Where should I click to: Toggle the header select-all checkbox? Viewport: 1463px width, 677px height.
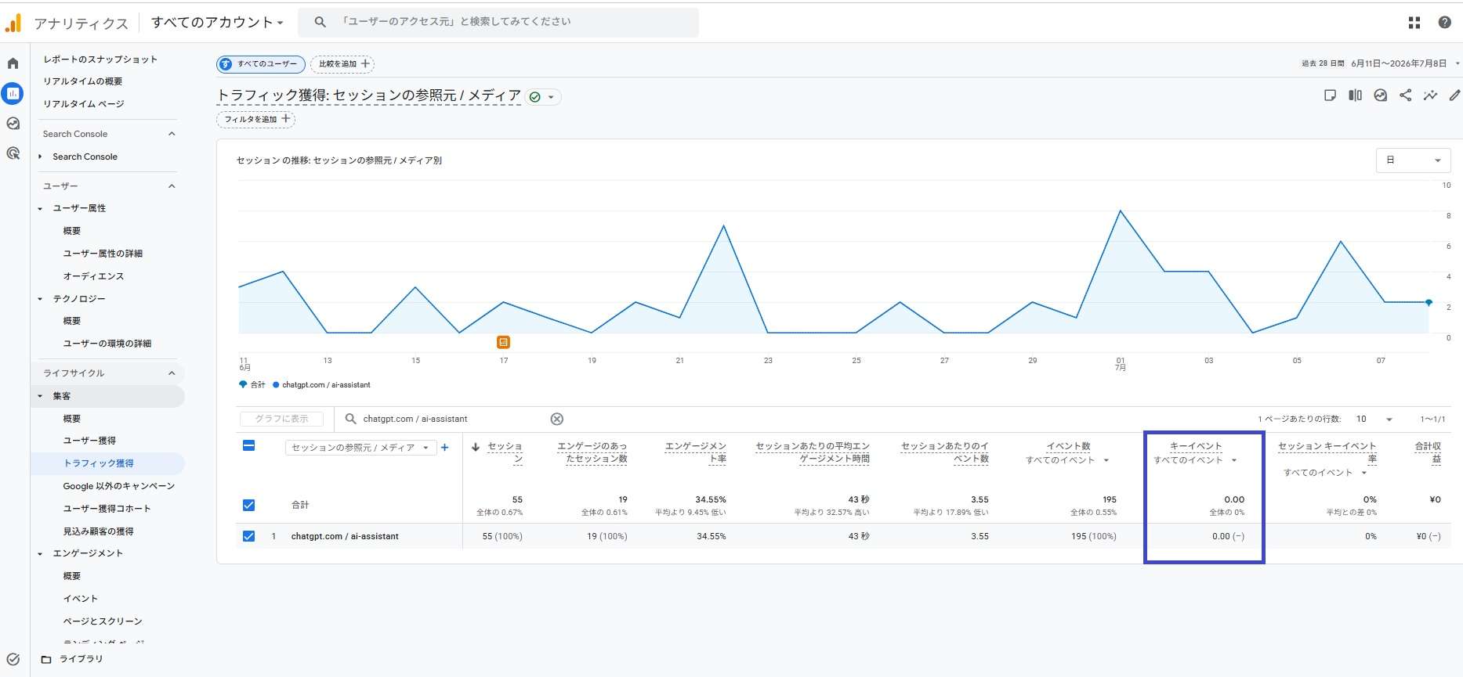[248, 445]
